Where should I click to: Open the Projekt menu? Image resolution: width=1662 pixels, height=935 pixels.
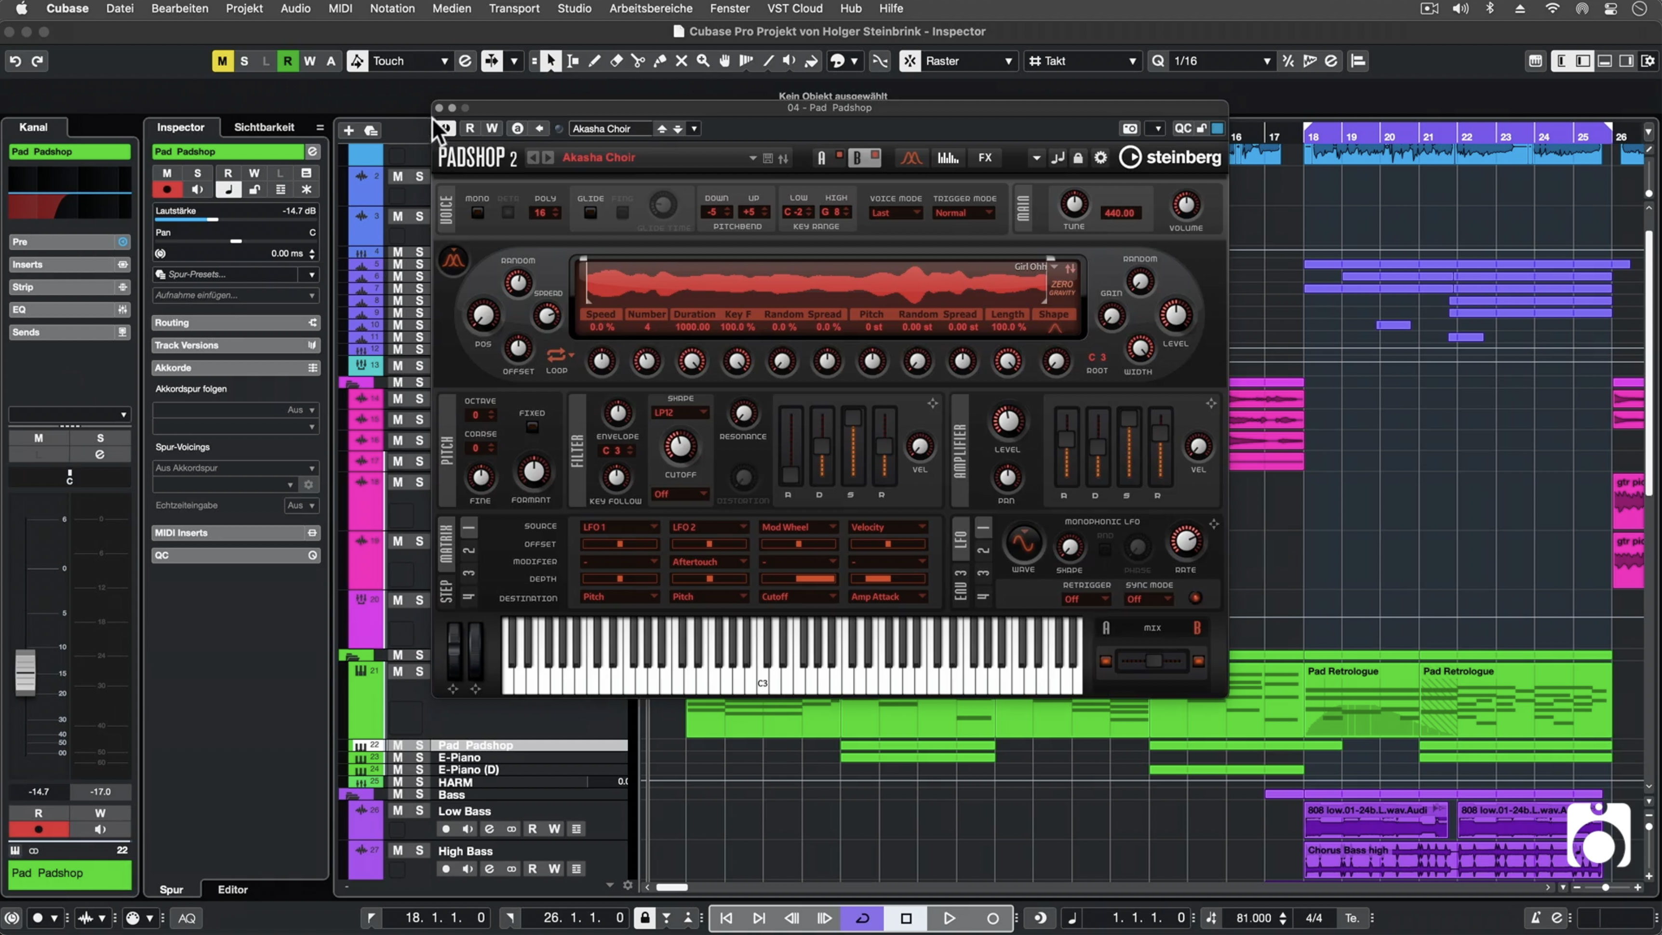pos(244,8)
